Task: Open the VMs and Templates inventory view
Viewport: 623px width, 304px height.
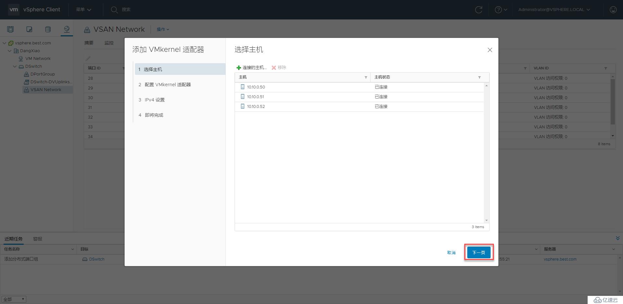Action: pyautogui.click(x=29, y=29)
